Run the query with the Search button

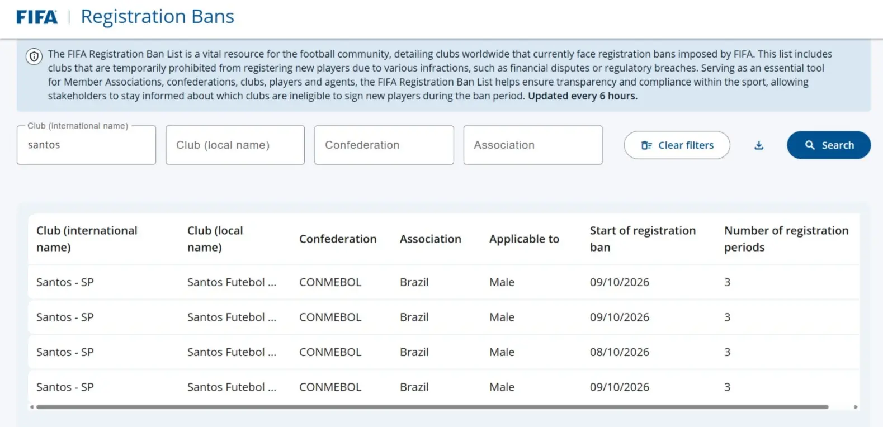coord(829,145)
